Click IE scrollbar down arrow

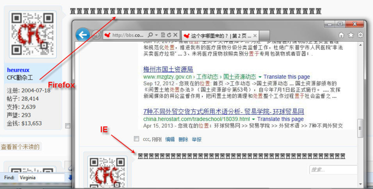pos(361,184)
